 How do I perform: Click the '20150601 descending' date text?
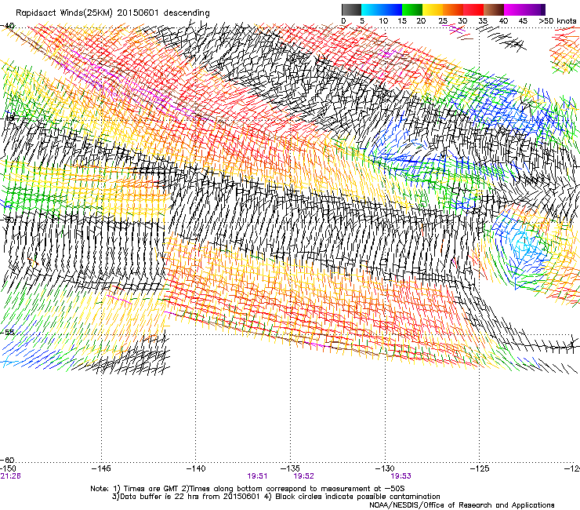click(x=164, y=13)
